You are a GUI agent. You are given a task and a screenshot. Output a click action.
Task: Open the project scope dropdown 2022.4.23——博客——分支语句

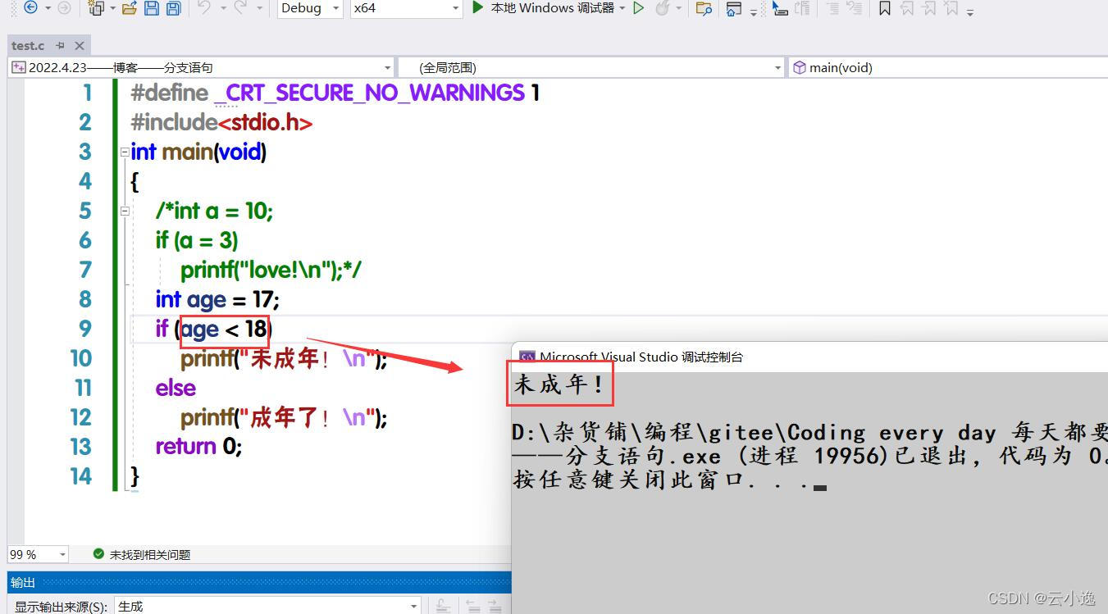click(x=202, y=67)
